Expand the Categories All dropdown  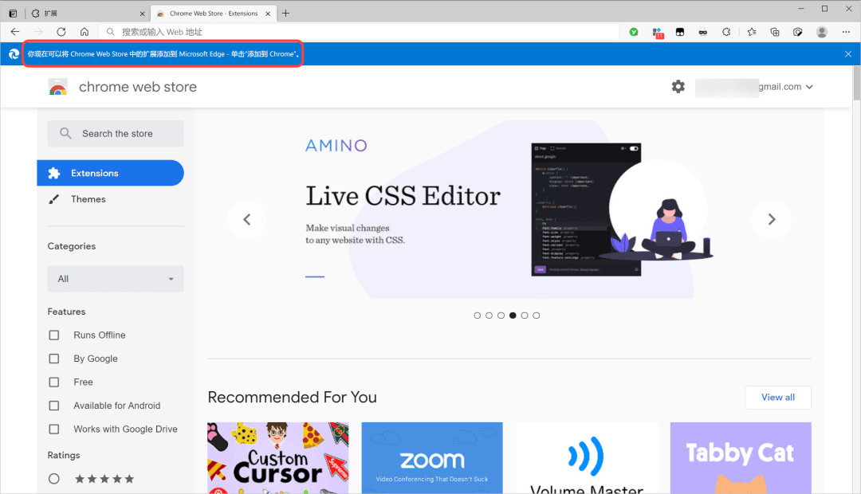(116, 279)
